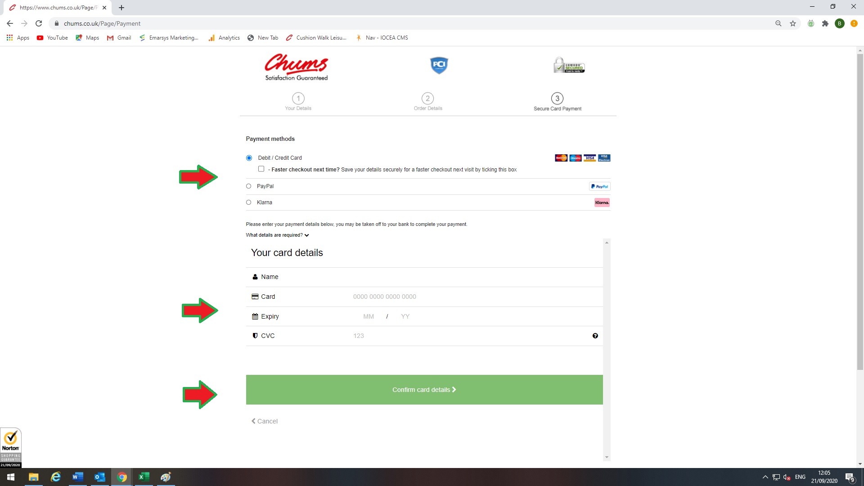Expand What details are required
Image resolution: width=864 pixels, height=486 pixels.
tap(277, 235)
